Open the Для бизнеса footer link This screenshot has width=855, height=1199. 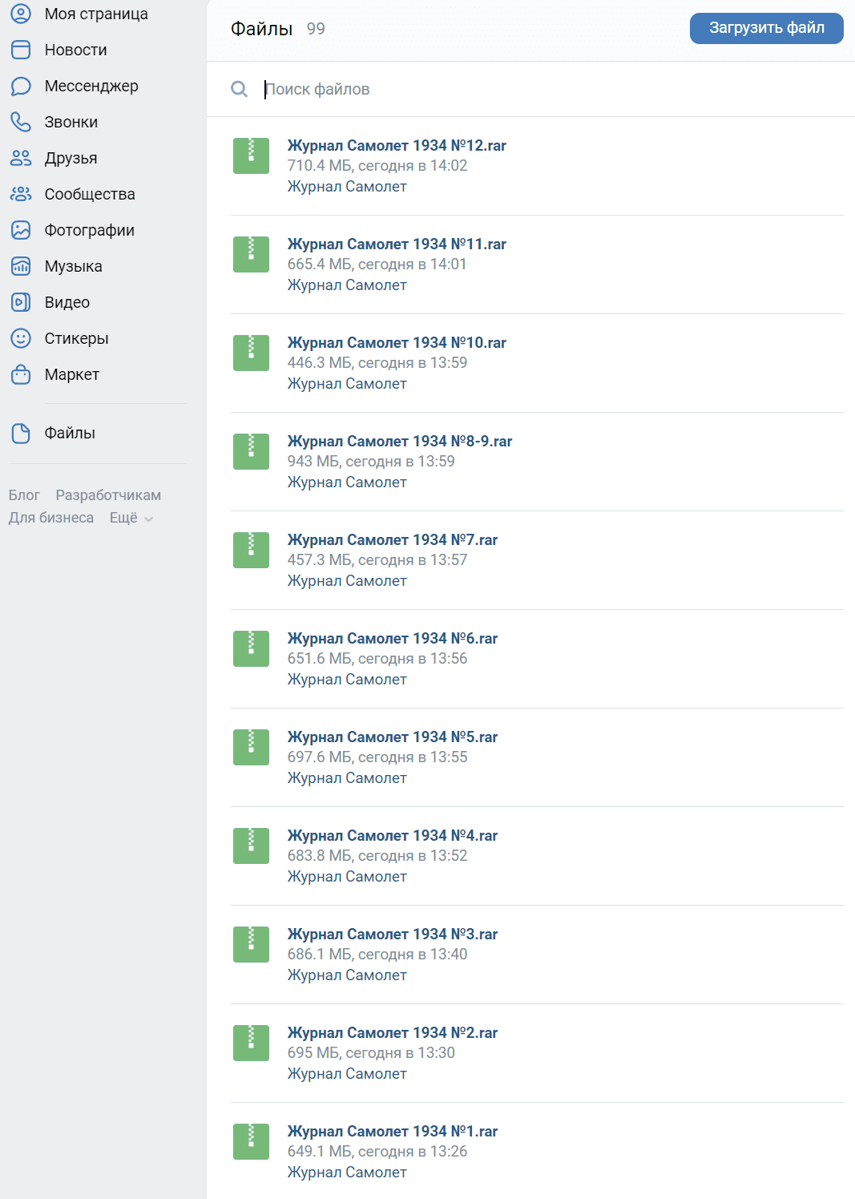[x=51, y=518]
